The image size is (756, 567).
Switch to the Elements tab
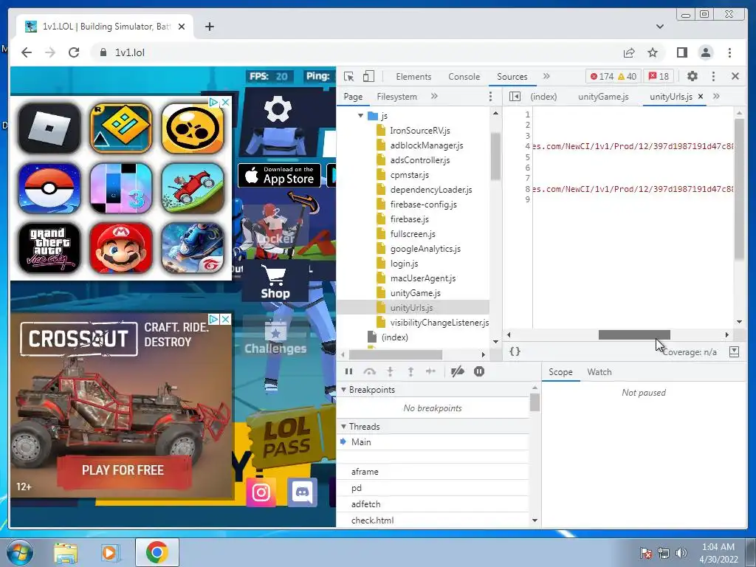tap(413, 77)
